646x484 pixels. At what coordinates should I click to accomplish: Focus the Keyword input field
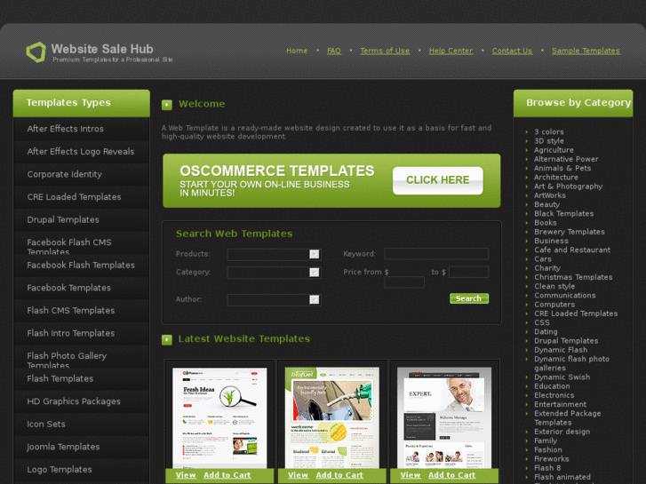(436, 254)
